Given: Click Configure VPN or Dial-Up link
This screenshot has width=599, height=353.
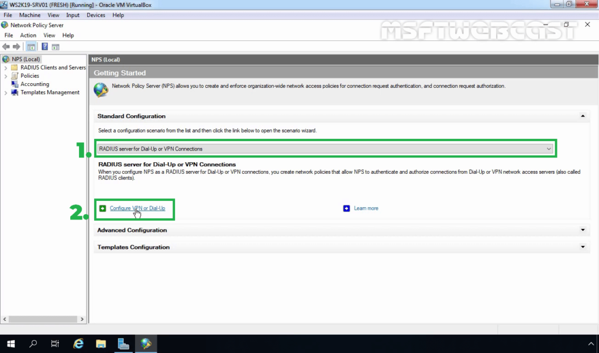Looking at the screenshot, I should (x=137, y=208).
